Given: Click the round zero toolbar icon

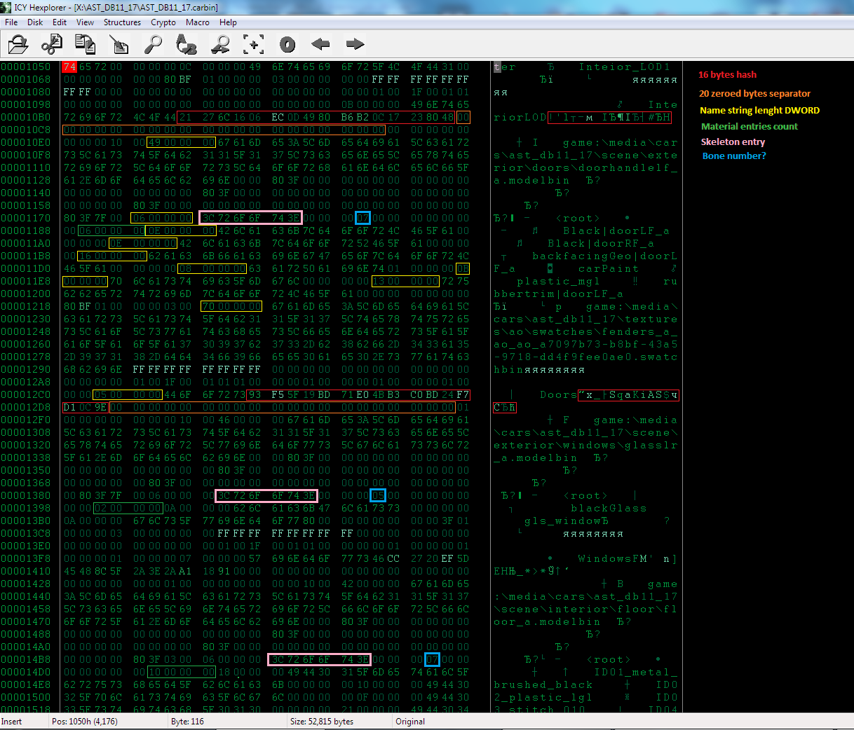Looking at the screenshot, I should point(287,45).
